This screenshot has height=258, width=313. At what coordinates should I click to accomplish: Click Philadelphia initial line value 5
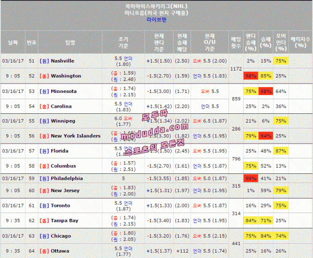click(123, 179)
